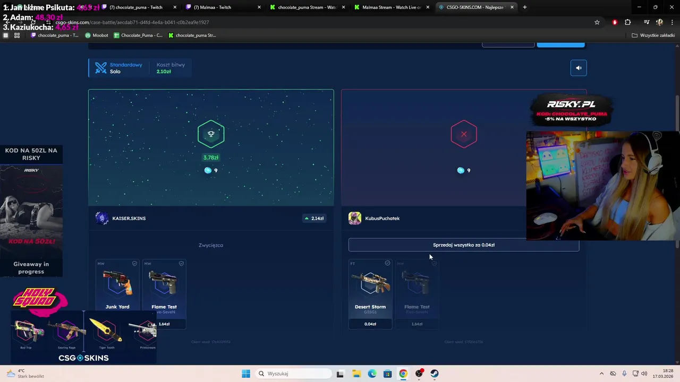Switch to chocolate_puma Stream Kick tab
The image size is (680, 382).
coord(307,7)
